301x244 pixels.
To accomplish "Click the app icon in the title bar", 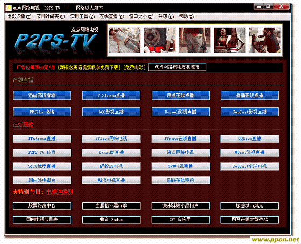I will click(x=9, y=8).
